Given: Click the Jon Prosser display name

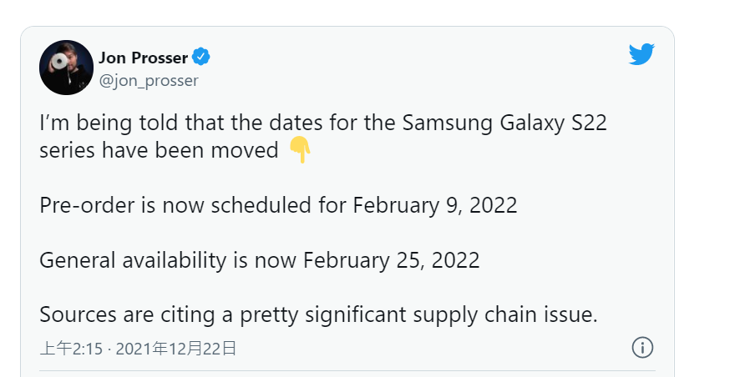Looking at the screenshot, I should (143, 58).
